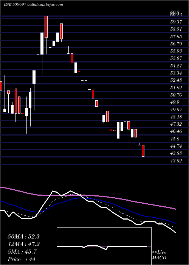Click the 12MA : 47.2 reading
The width and height of the screenshot is (189, 265).
23,244
